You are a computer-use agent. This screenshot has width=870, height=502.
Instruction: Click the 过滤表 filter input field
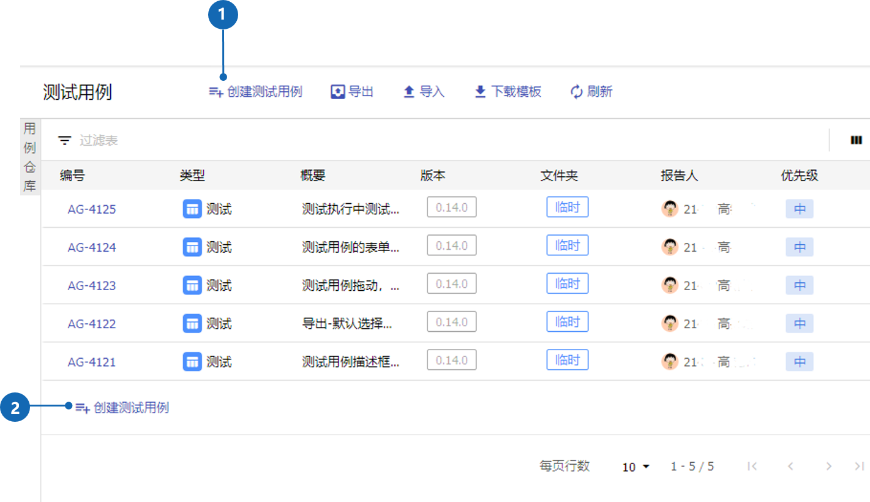point(245,141)
